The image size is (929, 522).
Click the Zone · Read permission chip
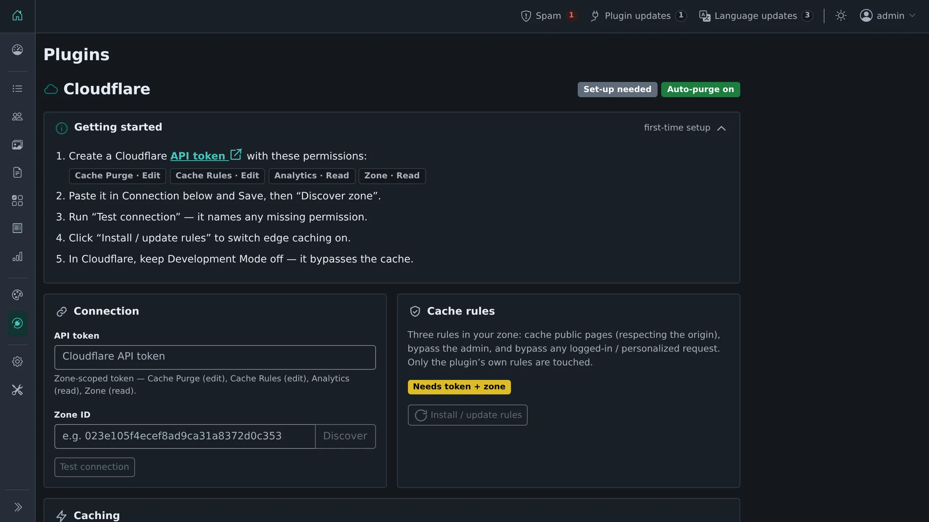[x=392, y=176]
